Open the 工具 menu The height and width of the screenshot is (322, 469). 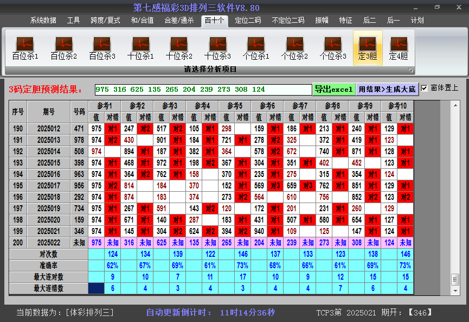[x=73, y=21]
